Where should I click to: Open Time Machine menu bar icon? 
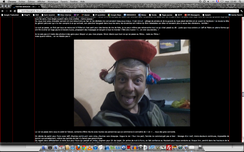click(200, 2)
